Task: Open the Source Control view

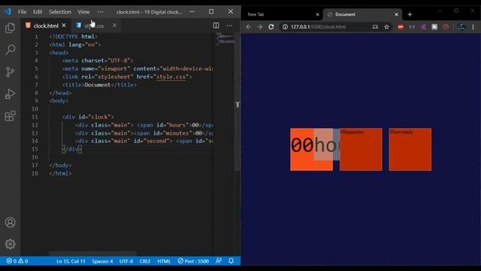Action: click(x=10, y=72)
